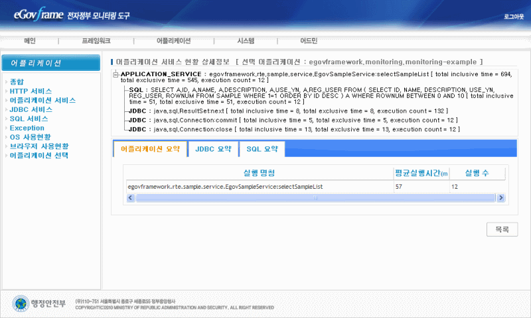
Task: Click the eGovFrame logo
Action: (37, 14)
